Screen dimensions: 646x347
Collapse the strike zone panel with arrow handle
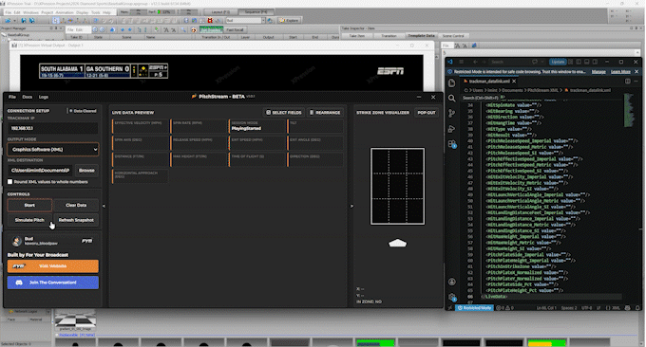coord(351,206)
